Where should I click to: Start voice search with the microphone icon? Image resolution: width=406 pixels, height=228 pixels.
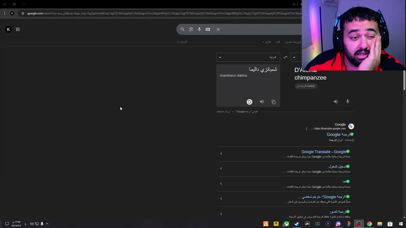[x=199, y=29]
